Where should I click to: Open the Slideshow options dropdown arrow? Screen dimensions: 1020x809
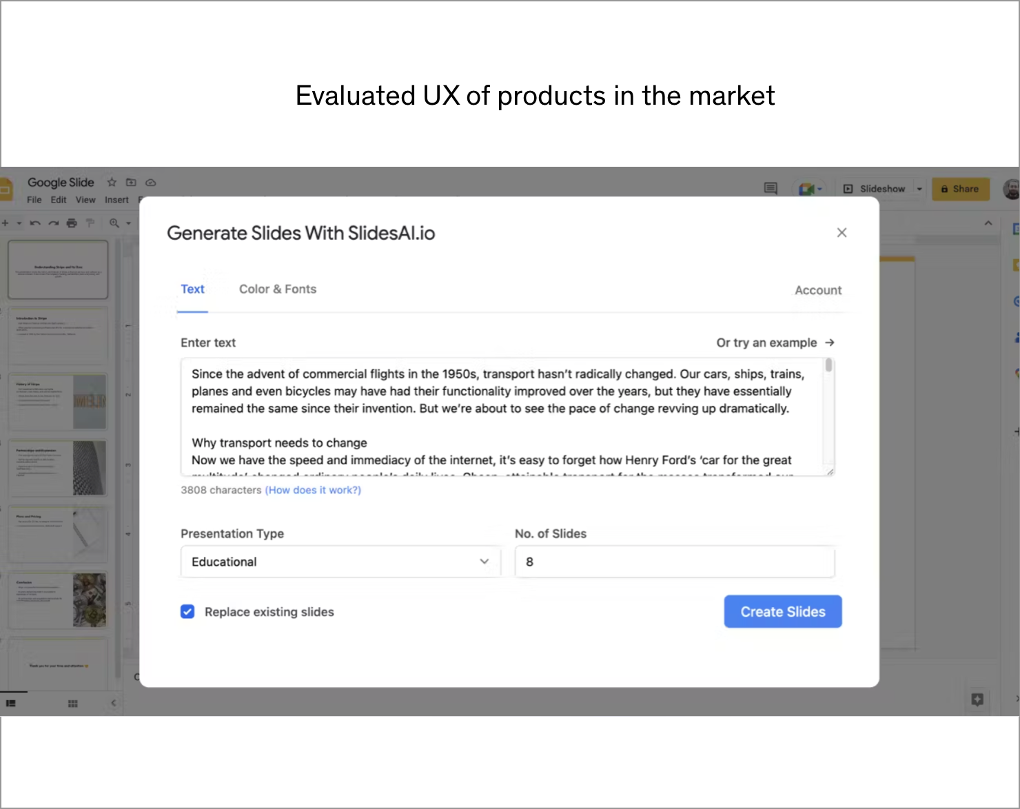(x=919, y=189)
